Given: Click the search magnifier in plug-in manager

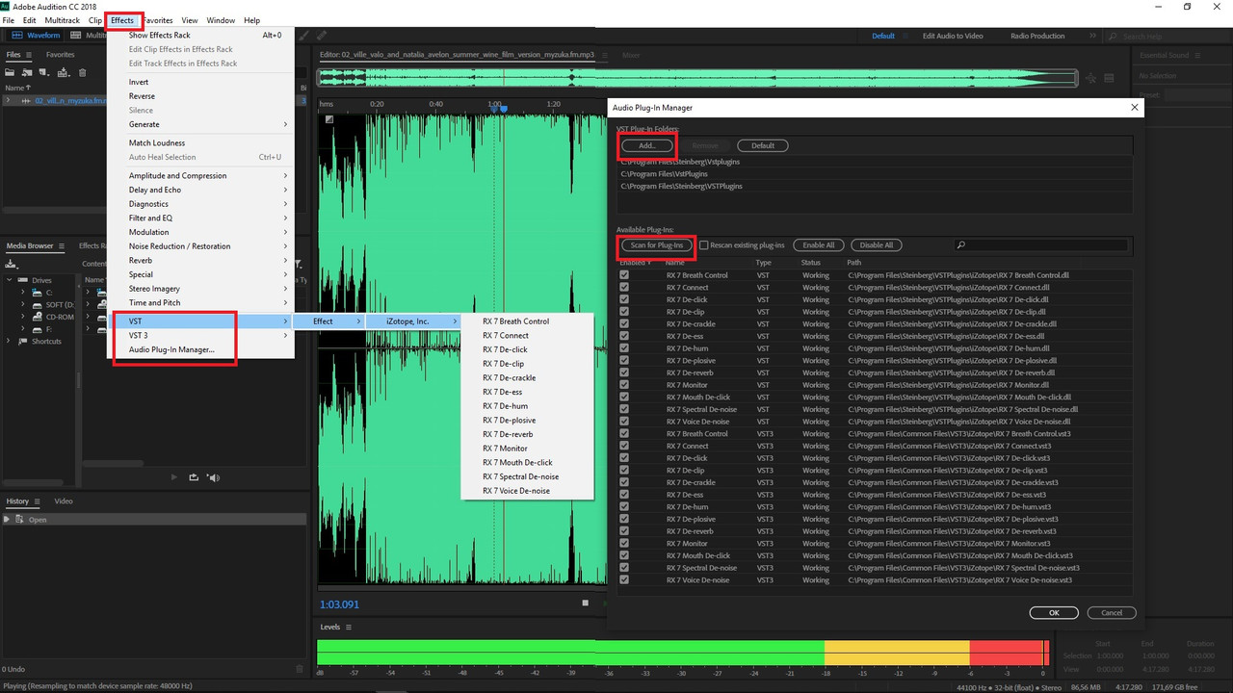Looking at the screenshot, I should pos(960,245).
